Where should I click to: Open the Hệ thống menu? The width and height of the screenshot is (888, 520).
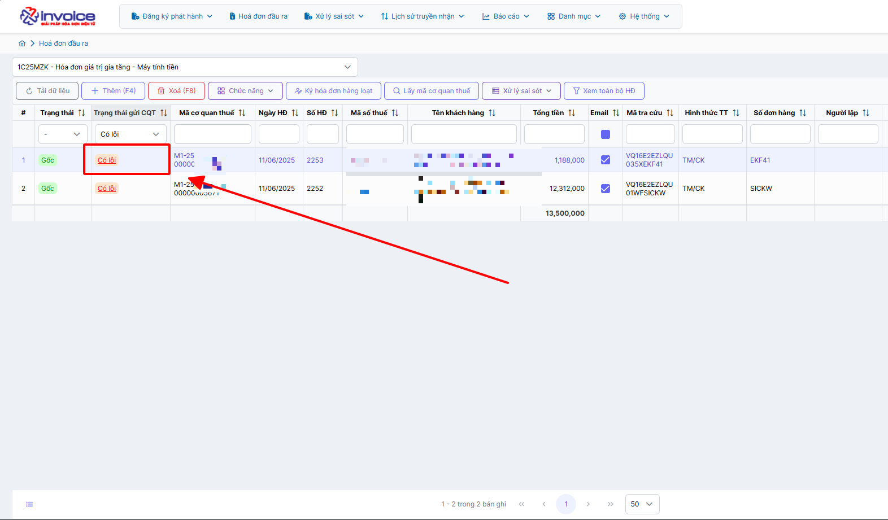(644, 16)
